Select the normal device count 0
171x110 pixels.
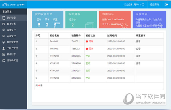[39, 24]
